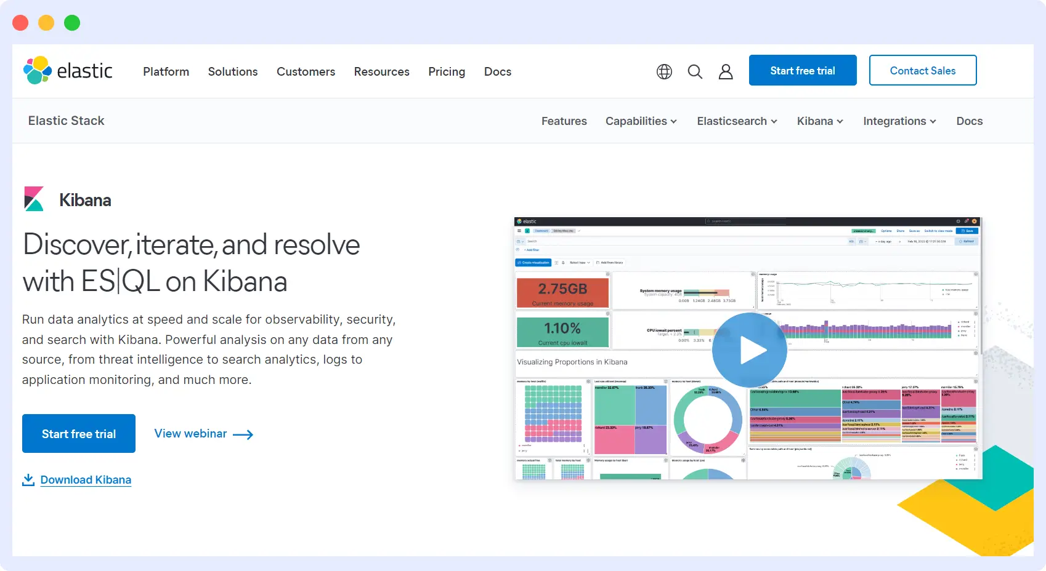Click the download icon beside Download Kibana
The image size is (1046, 571).
(x=28, y=480)
